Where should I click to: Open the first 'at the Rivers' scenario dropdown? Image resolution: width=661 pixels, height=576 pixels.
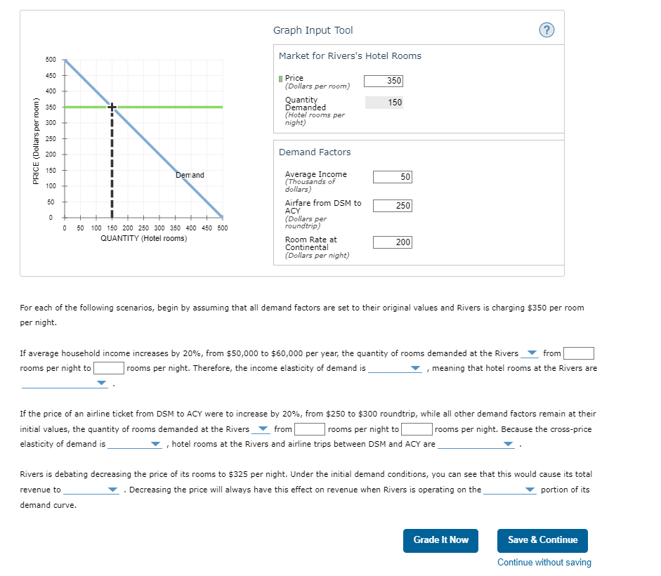[532, 353]
